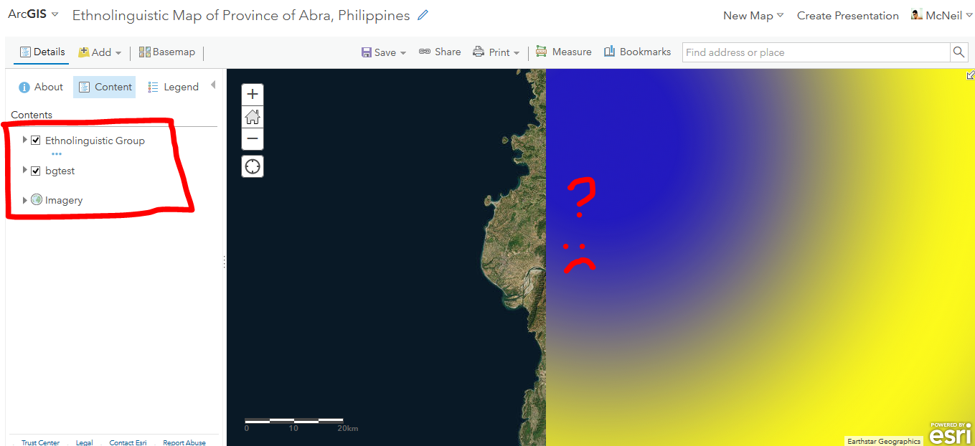Switch to the Content tab
975x446 pixels.
pos(104,87)
